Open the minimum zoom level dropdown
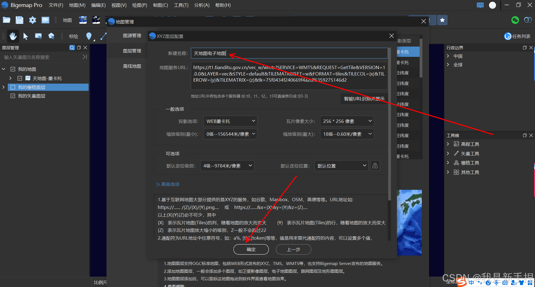This screenshot has height=287, width=535. (x=230, y=134)
